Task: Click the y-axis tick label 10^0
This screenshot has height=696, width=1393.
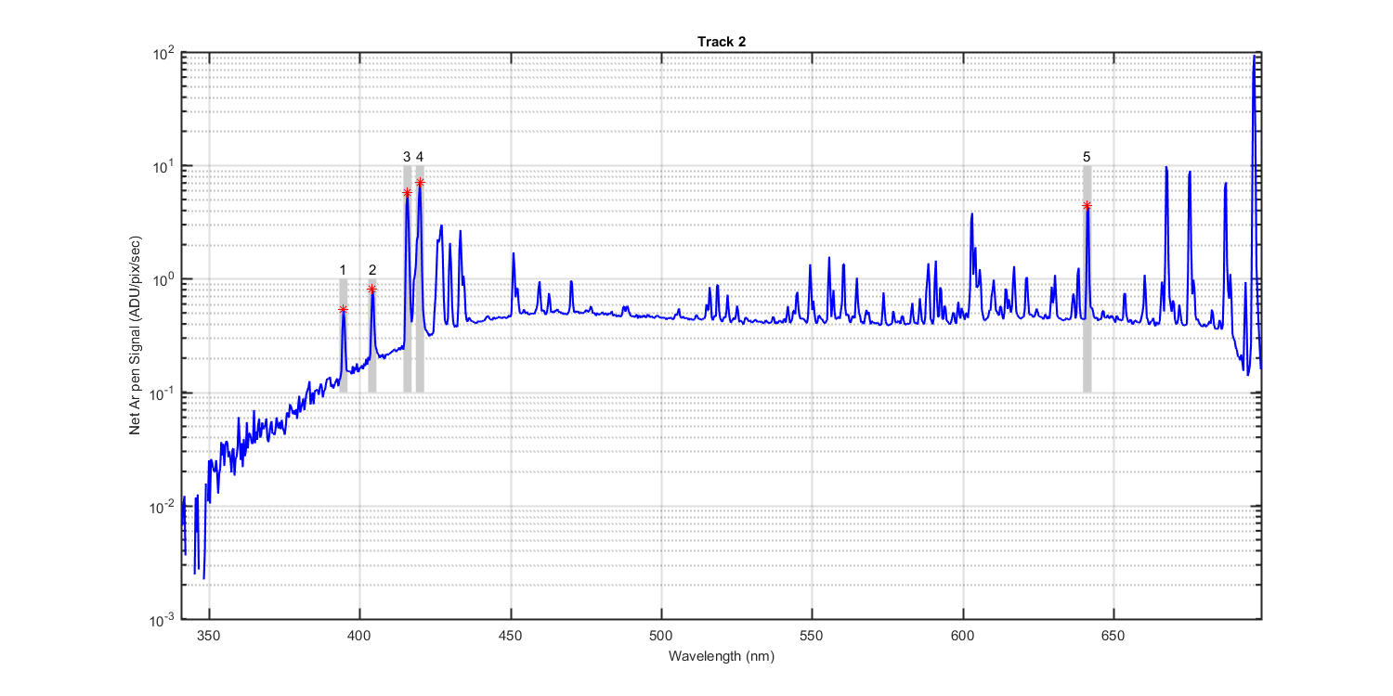Action: tap(165, 278)
